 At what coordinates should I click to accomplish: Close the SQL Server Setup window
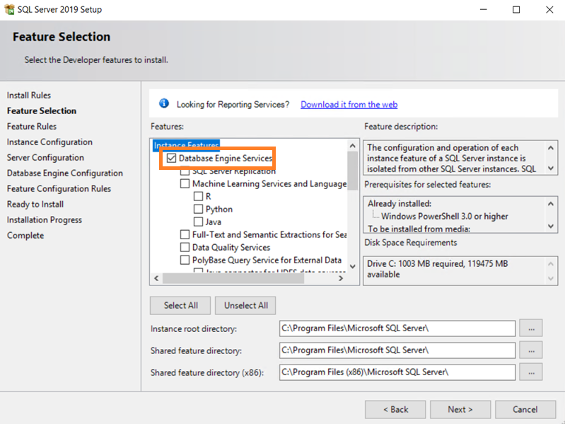coord(549,9)
